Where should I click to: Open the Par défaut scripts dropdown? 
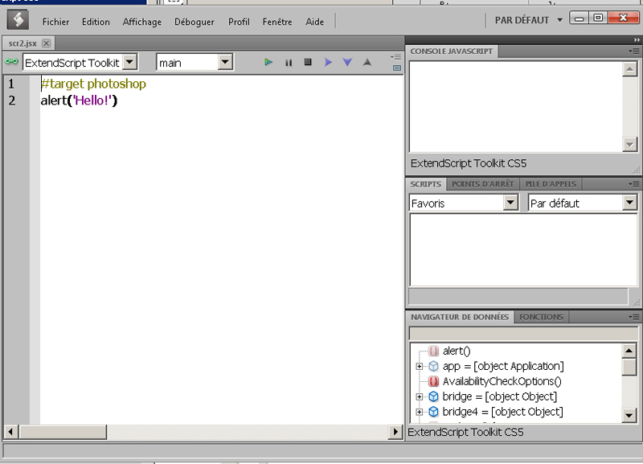[629, 203]
